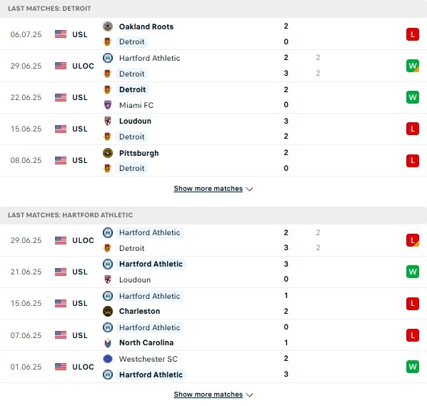This screenshot has height=406, width=427.
Task: Open the Charleston team link
Action: tap(139, 311)
